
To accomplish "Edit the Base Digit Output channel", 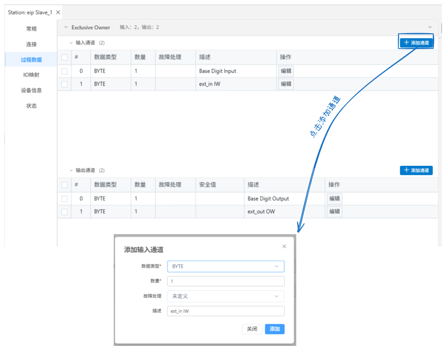I will (334, 198).
